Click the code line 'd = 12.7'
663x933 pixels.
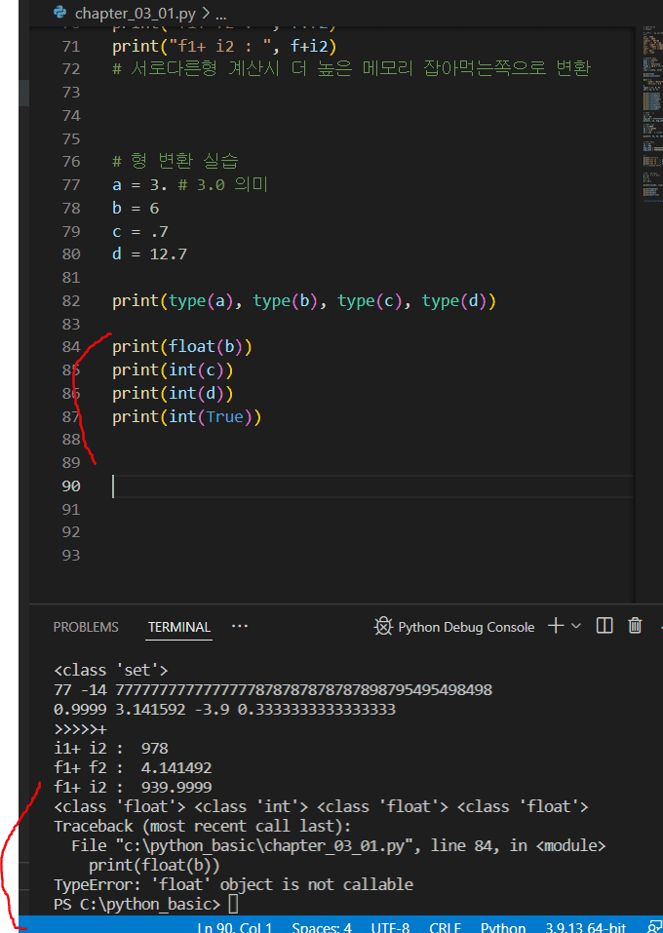150,254
